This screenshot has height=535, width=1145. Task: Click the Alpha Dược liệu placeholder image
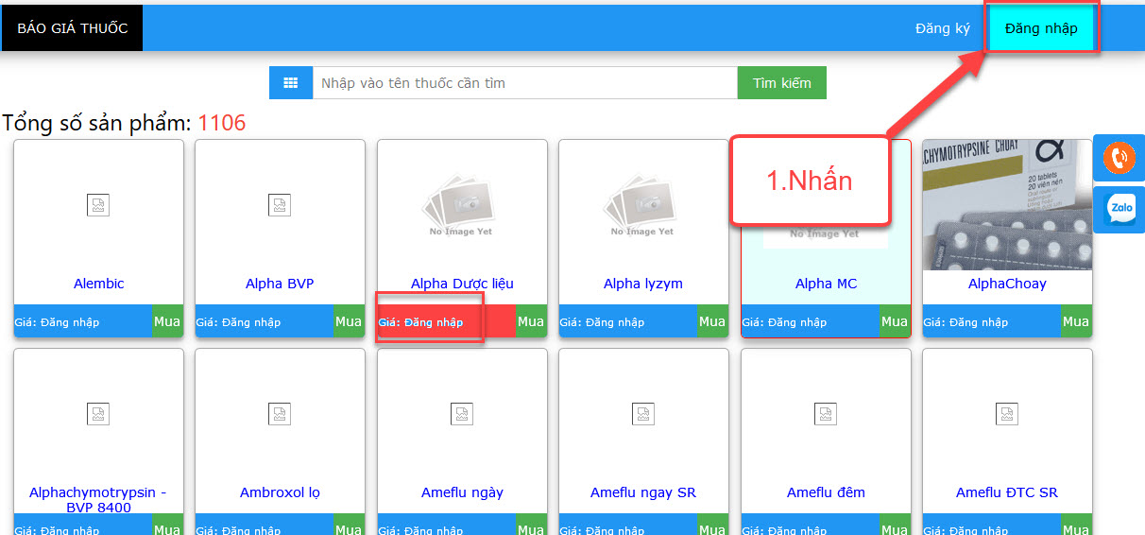462,204
